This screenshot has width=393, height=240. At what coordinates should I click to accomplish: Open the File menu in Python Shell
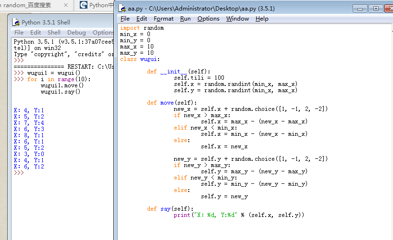[x=19, y=33]
